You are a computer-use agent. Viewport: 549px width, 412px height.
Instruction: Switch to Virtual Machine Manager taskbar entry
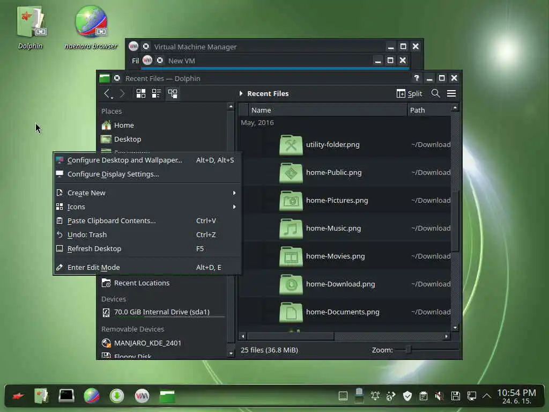tap(142, 396)
